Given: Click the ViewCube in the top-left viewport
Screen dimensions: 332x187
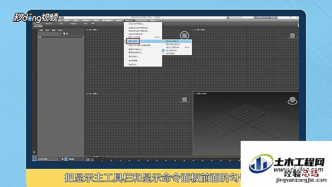Looking at the screenshot, I should pos(184,36).
